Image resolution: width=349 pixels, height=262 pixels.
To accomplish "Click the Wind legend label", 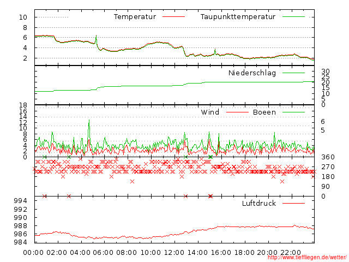I will point(210,112).
